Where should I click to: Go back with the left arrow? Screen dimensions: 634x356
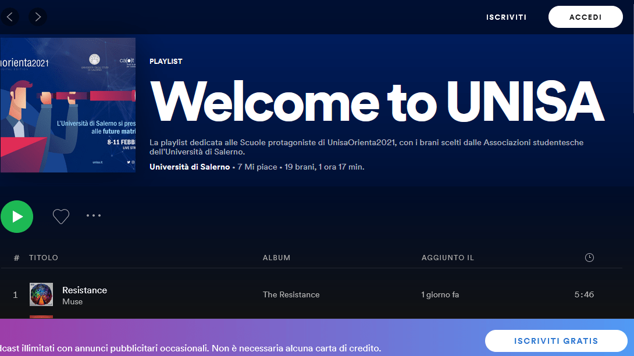(9, 17)
